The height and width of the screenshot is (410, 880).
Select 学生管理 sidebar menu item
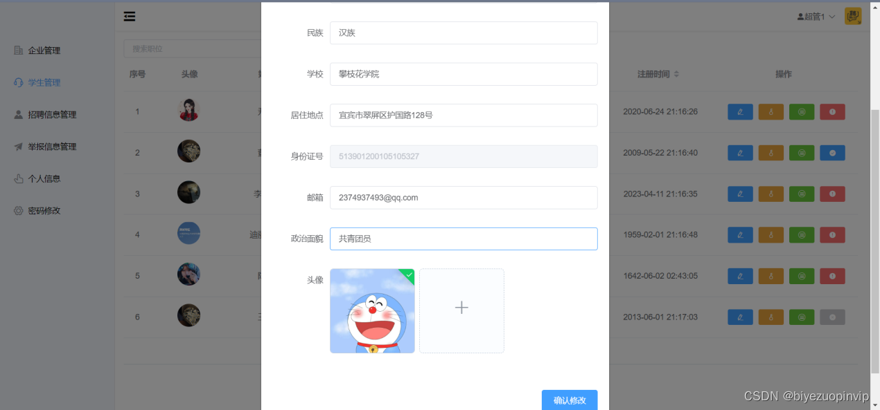[x=44, y=82]
